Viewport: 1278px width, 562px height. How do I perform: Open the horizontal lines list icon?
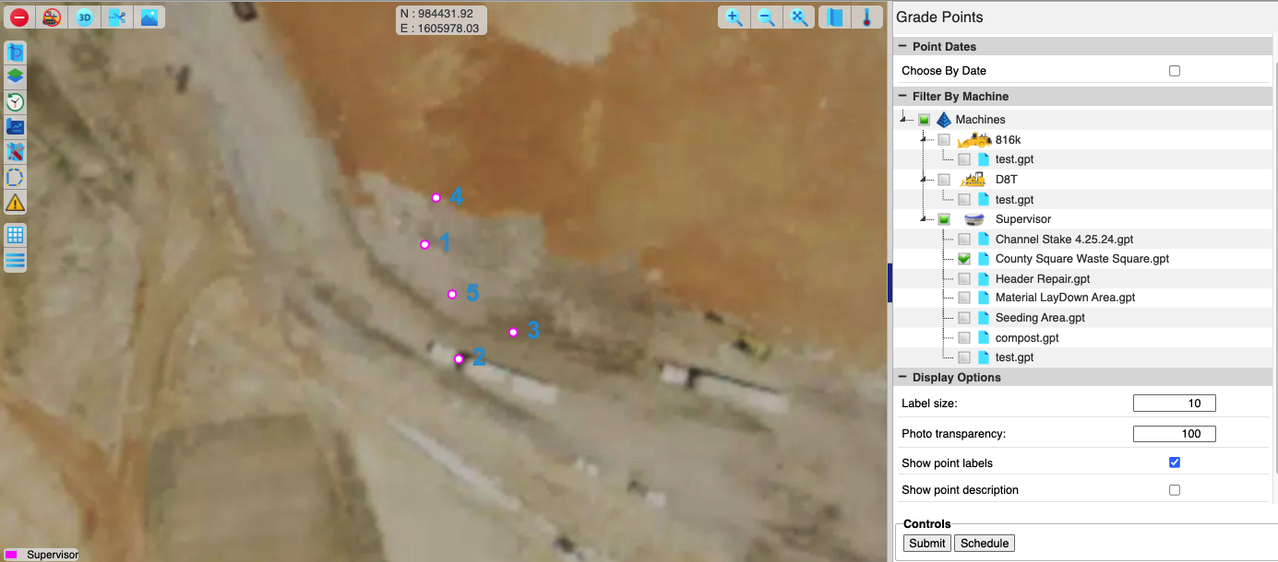coord(16,260)
